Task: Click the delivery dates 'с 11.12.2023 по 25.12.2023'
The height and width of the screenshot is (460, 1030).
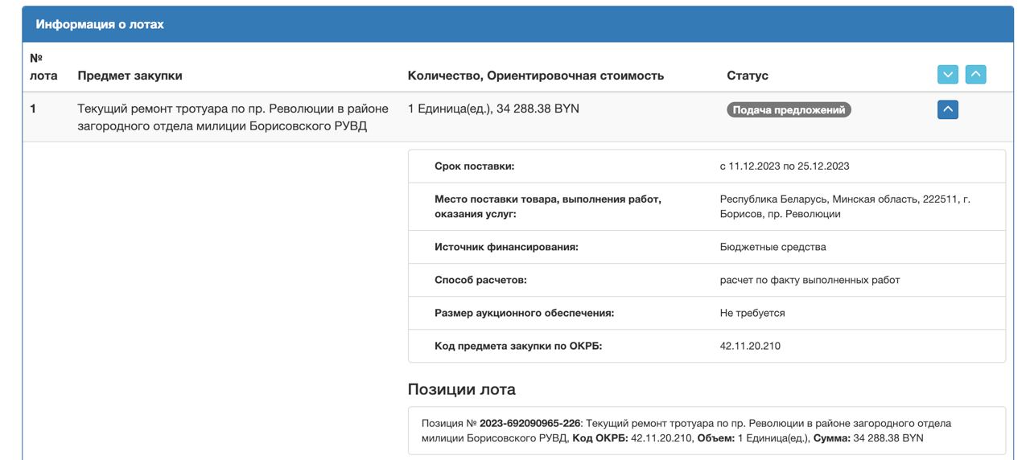Action: point(785,166)
